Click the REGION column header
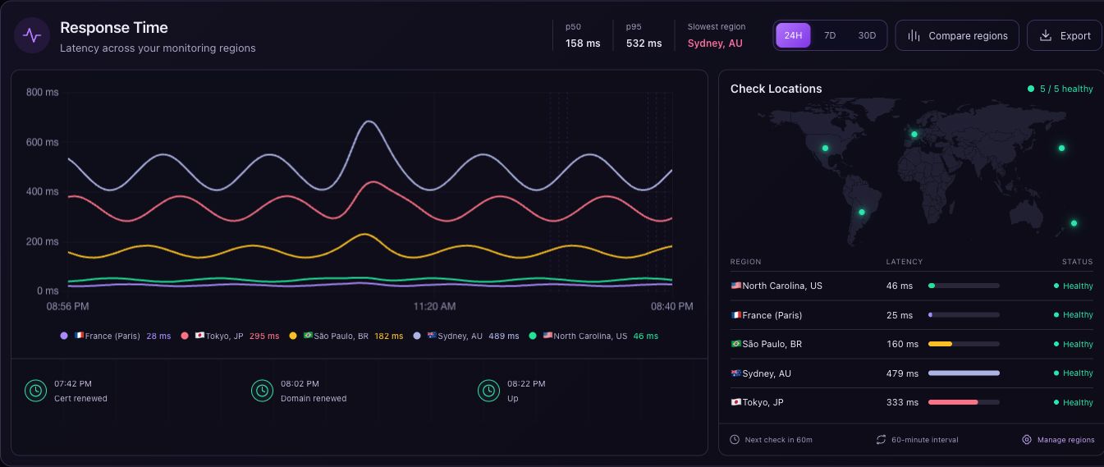Viewport: 1104px width, 467px height. pyautogui.click(x=745, y=262)
